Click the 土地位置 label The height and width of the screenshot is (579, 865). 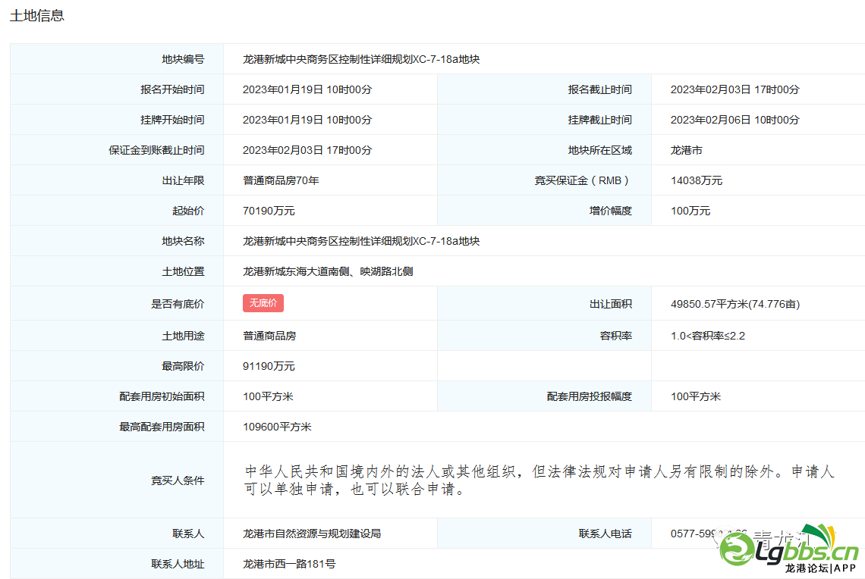pos(183,271)
